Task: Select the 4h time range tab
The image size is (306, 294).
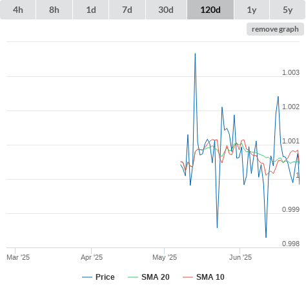Action: (x=18, y=10)
